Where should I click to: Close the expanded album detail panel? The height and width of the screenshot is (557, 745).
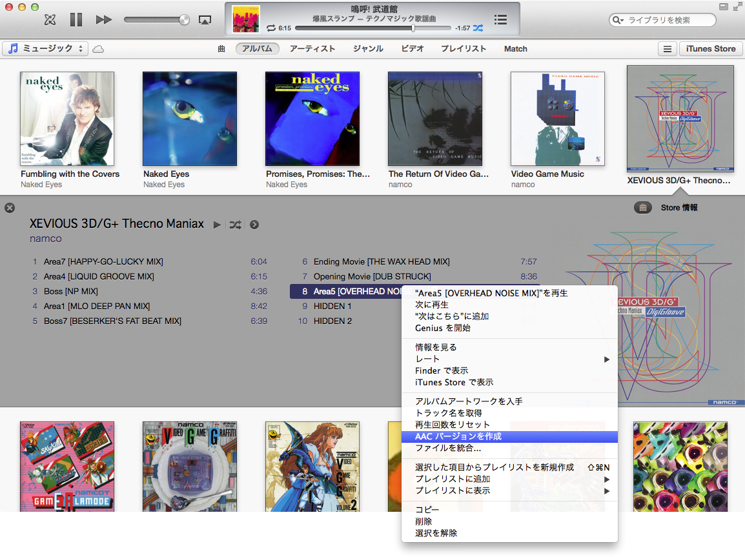point(10,208)
